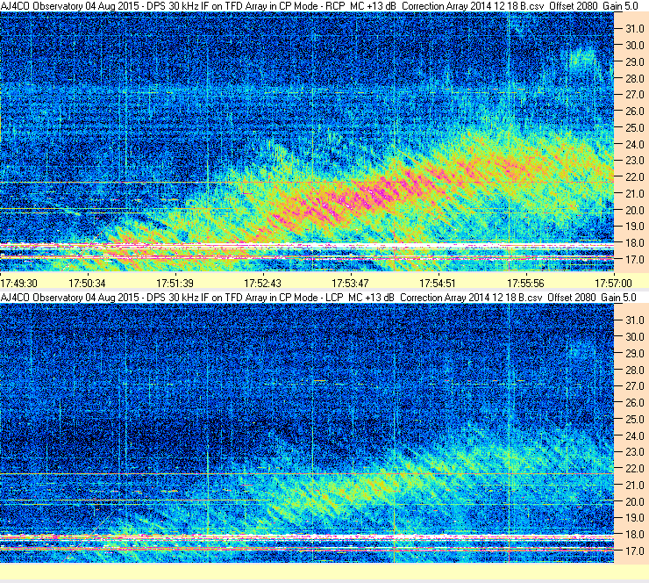Click the 31.0 label on RCP frequency axis
649x583 pixels.
(x=634, y=29)
